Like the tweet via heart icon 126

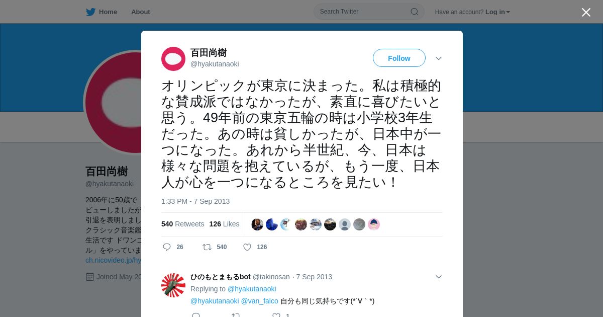tap(247, 247)
